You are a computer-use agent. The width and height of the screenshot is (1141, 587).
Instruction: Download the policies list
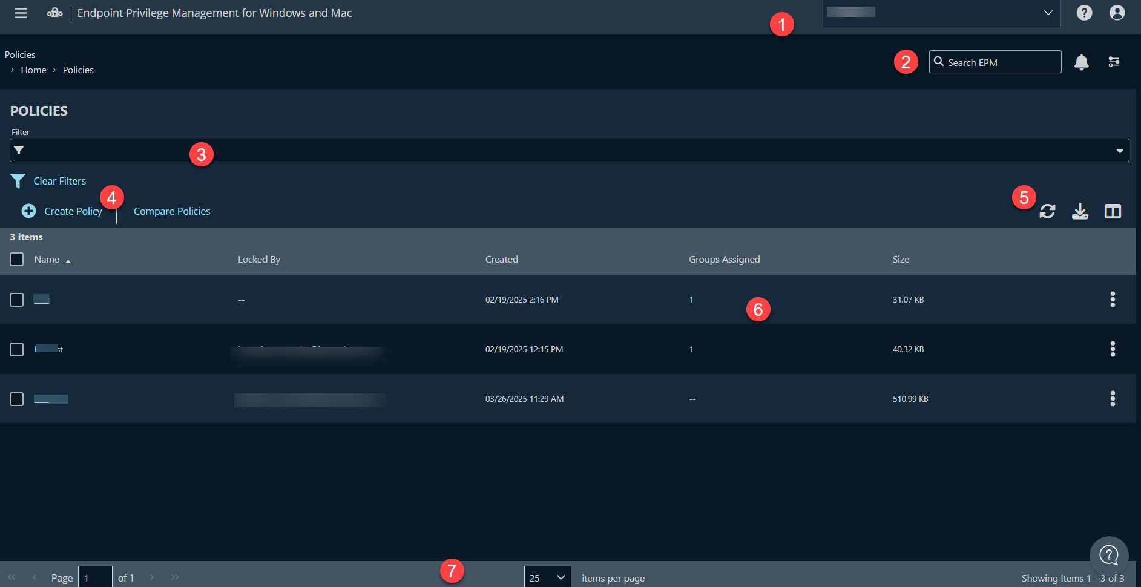pos(1080,211)
